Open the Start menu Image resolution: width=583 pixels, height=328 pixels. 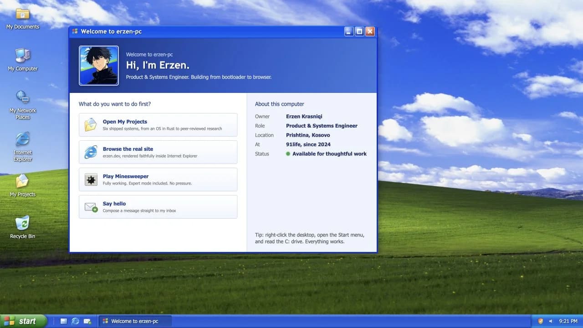click(x=24, y=321)
